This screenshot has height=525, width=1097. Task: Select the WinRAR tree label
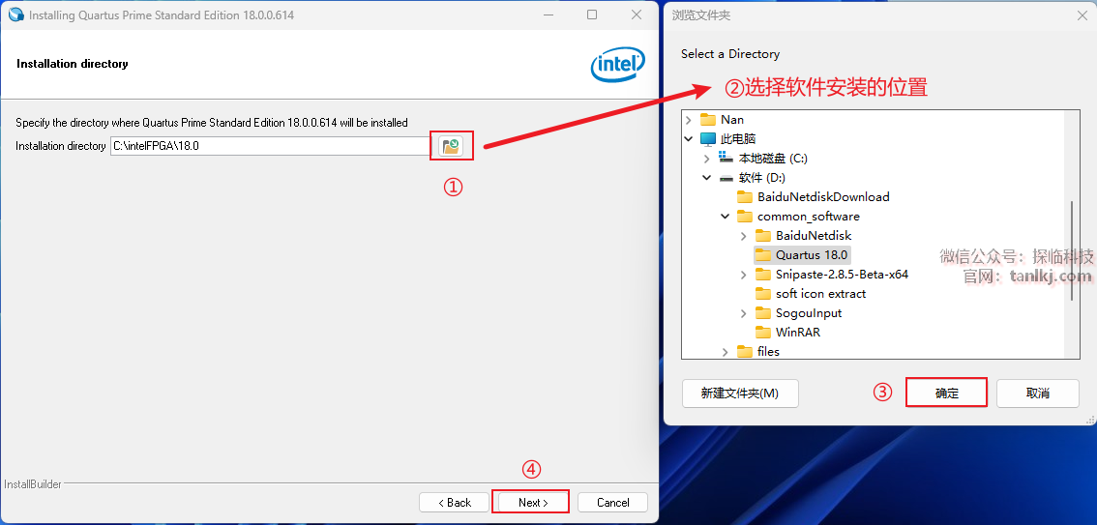tap(797, 332)
